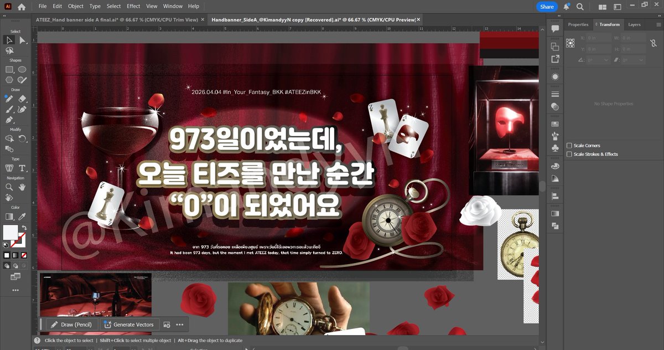The height and width of the screenshot is (350, 664).
Task: Close the Handbanner_SideA recovered document tab
Action: pos(418,19)
